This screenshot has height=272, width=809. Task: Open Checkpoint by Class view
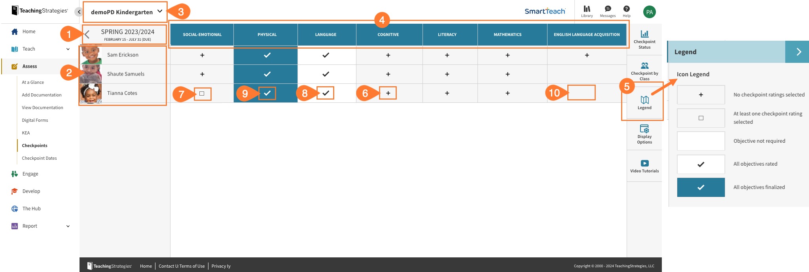pyautogui.click(x=644, y=71)
